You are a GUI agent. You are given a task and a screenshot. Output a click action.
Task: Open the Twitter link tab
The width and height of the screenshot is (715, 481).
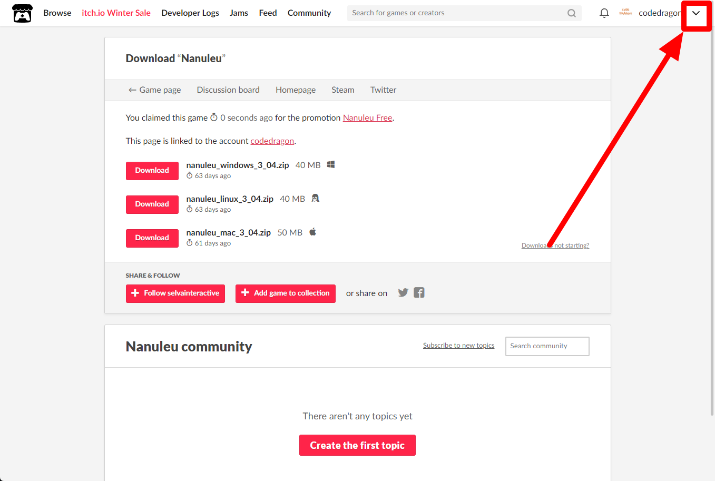(383, 90)
